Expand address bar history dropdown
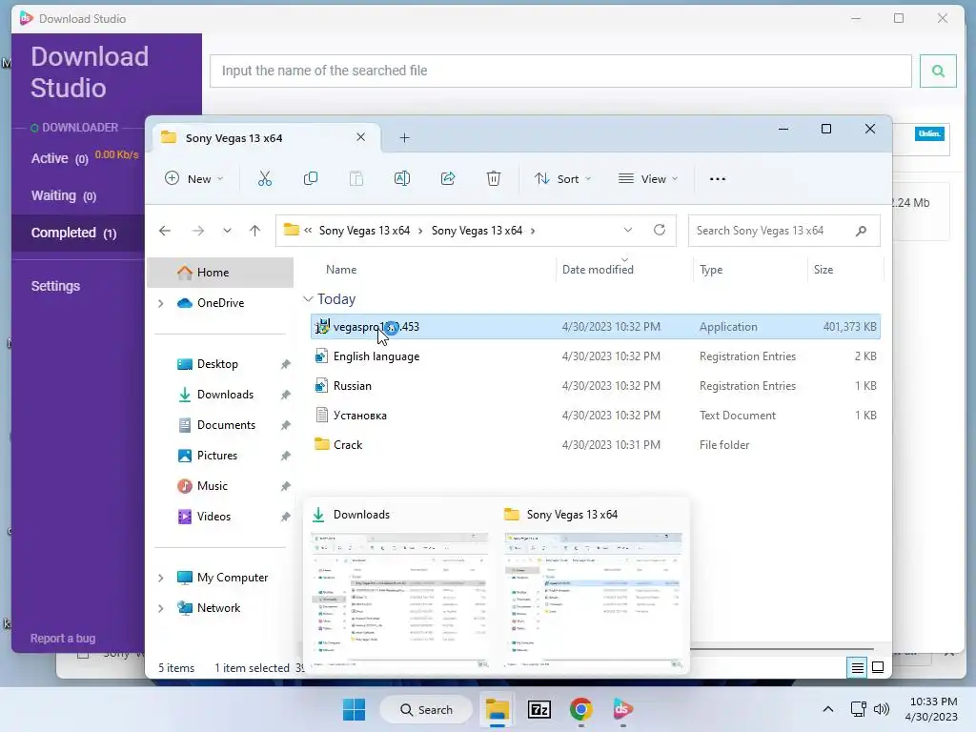Image resolution: width=976 pixels, height=732 pixels. (x=627, y=231)
